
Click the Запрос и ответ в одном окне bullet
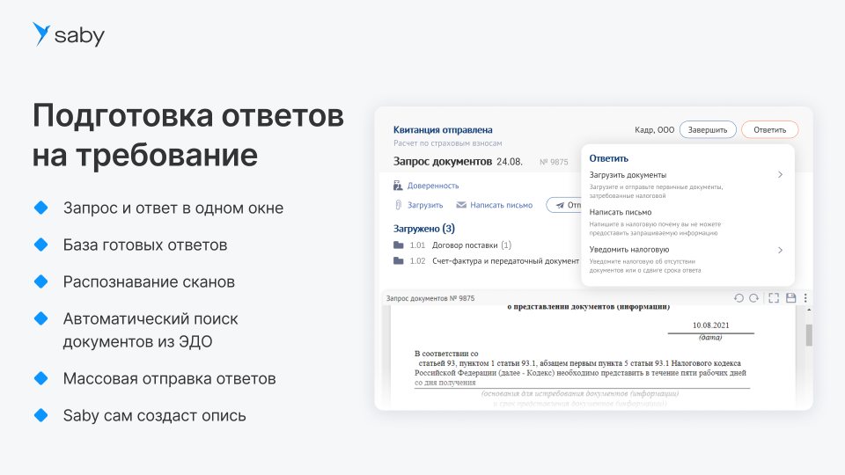(173, 208)
